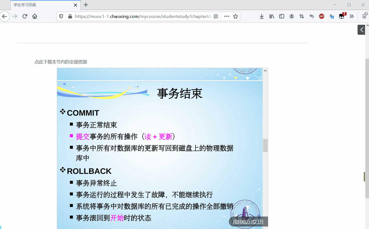
Task: Open the Firefox account menu
Action: (292, 16)
